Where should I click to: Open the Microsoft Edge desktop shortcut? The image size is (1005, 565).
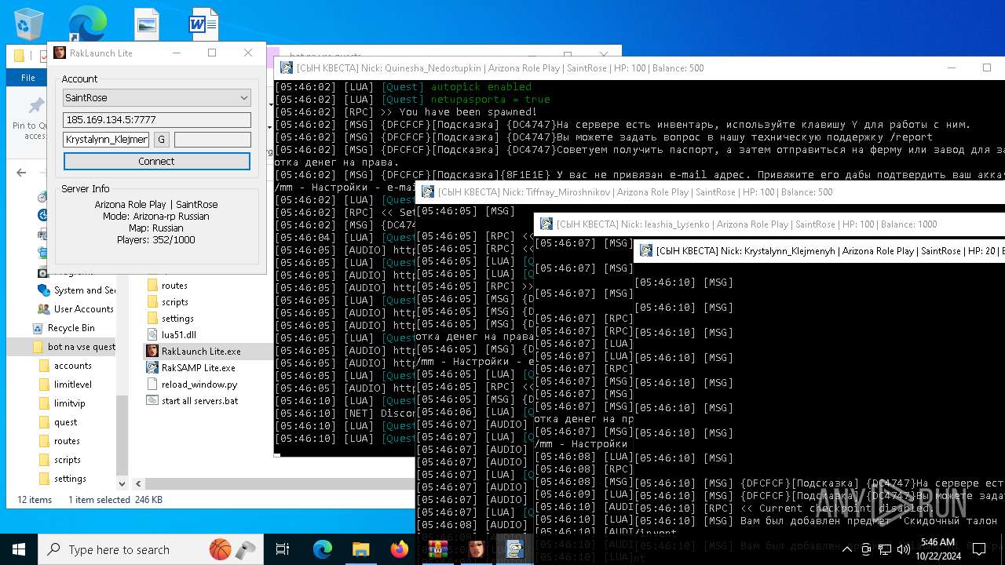[86, 25]
